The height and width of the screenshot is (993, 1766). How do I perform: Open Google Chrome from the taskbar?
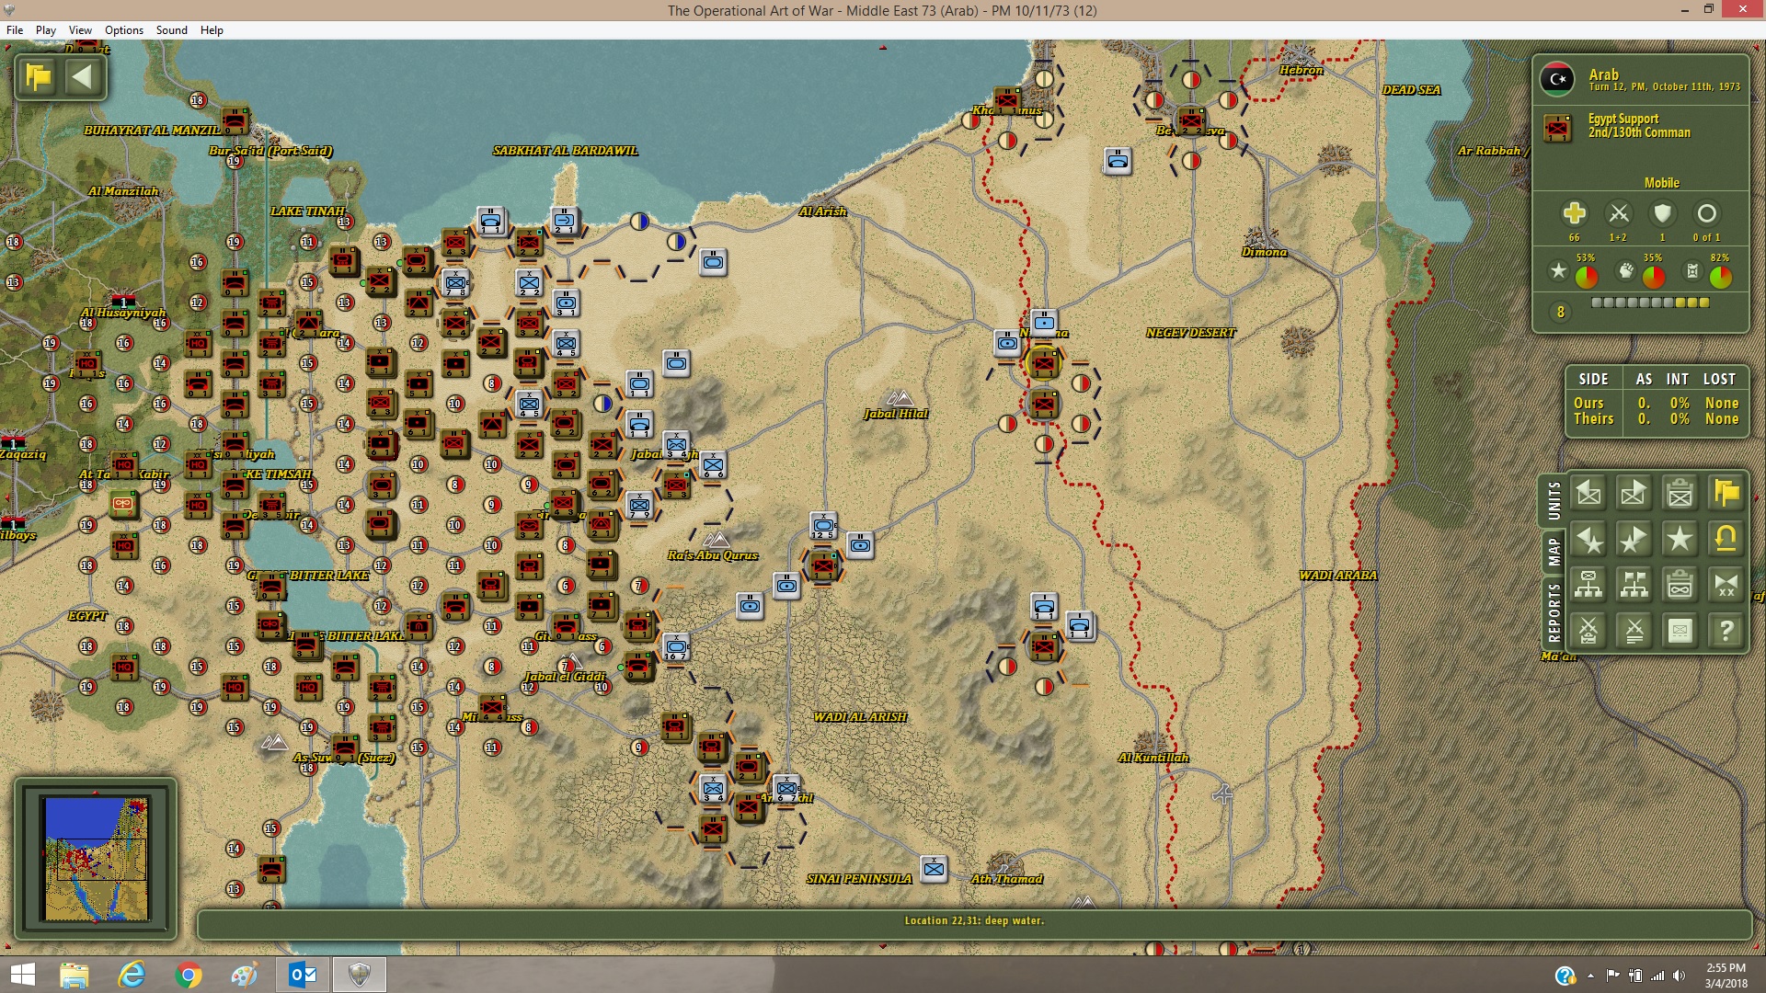188,975
